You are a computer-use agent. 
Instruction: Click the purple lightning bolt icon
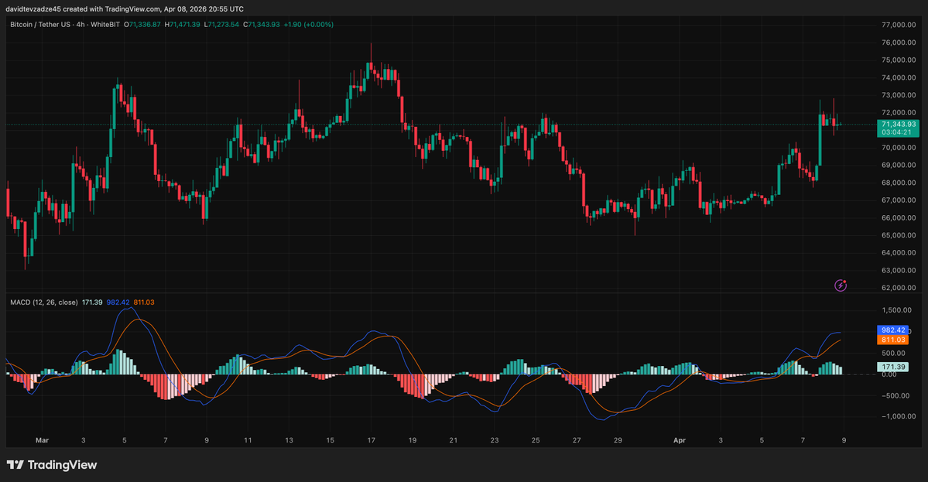click(x=841, y=285)
